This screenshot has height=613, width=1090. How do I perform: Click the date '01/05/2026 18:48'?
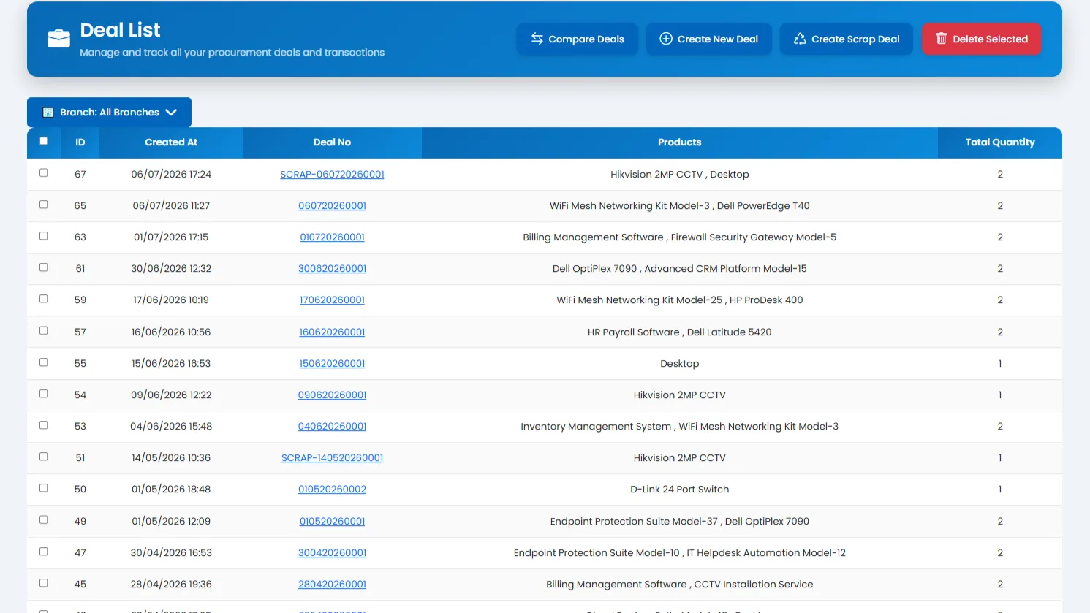(171, 490)
